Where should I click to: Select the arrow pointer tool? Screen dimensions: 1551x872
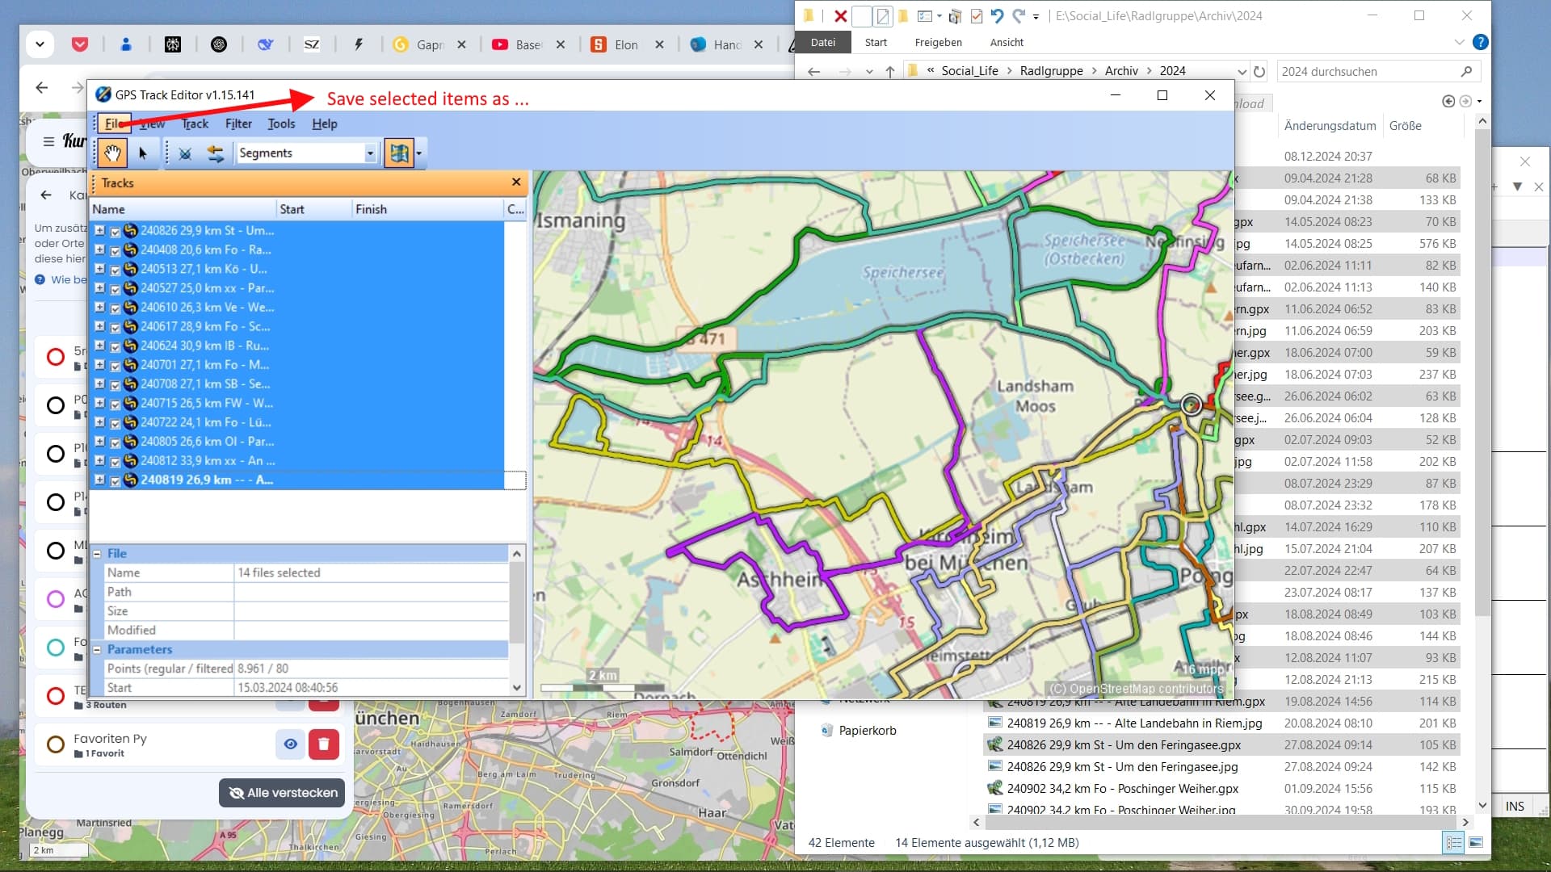coord(143,153)
